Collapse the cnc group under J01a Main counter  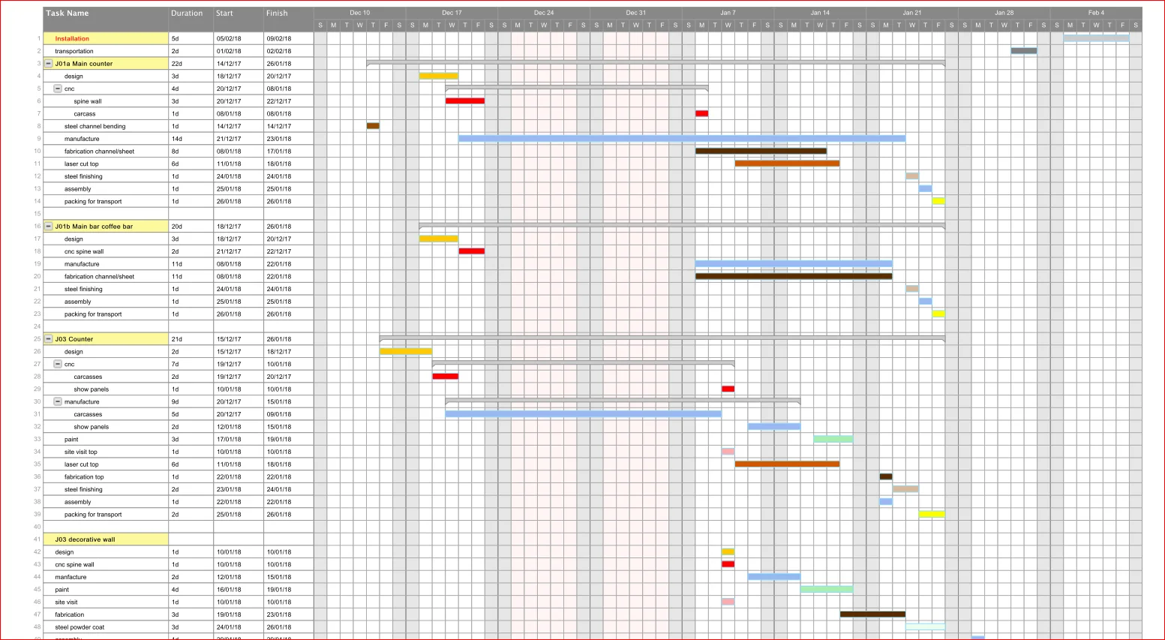click(x=58, y=89)
